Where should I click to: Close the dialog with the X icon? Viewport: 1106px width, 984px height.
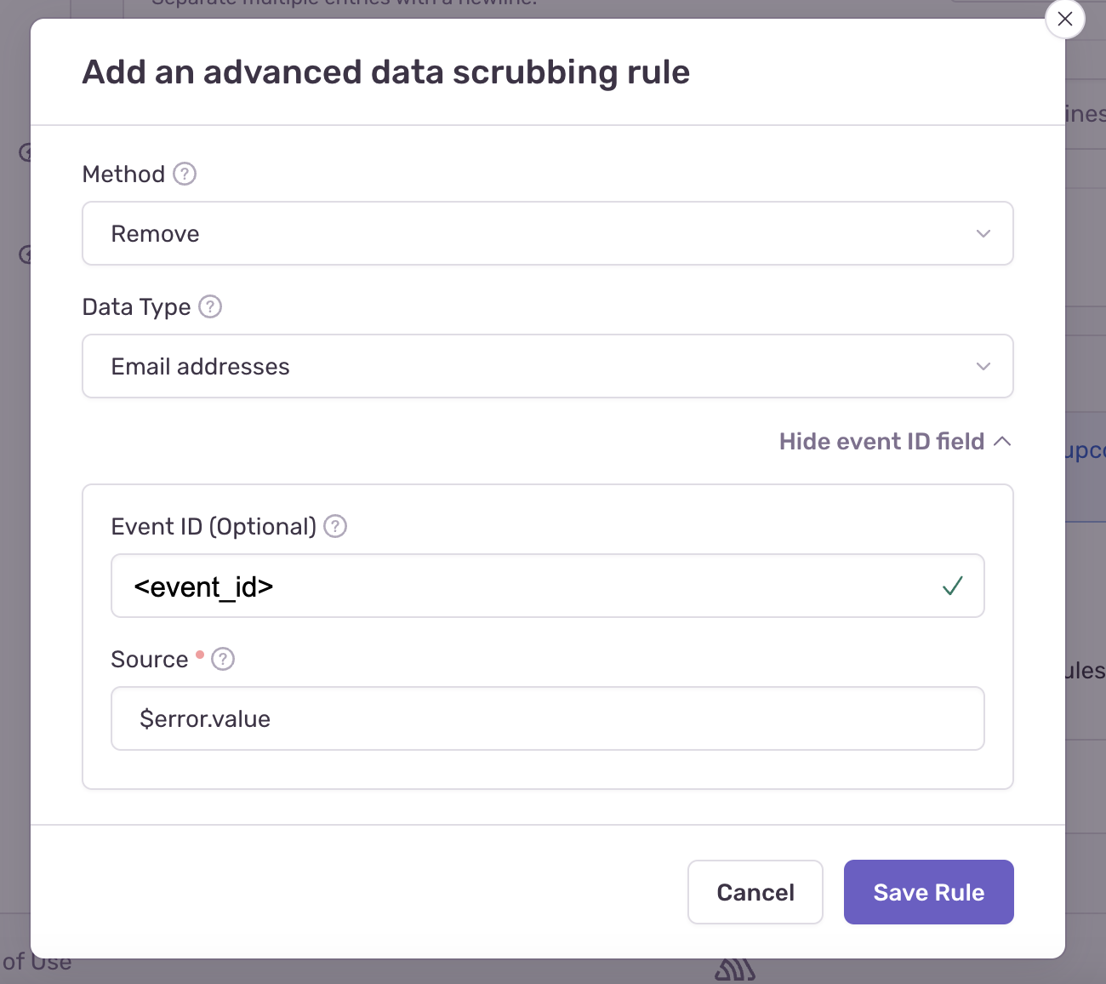tap(1065, 19)
